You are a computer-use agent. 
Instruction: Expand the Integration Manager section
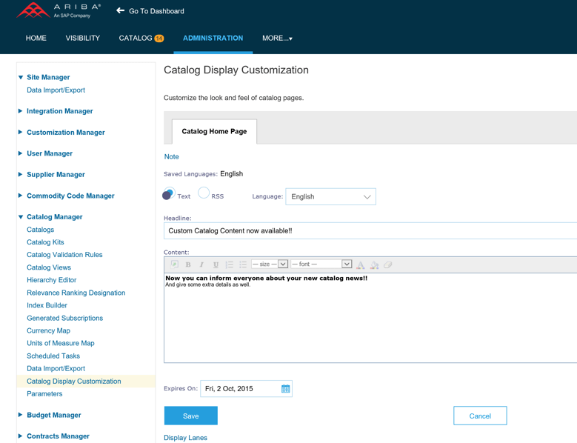coord(20,111)
